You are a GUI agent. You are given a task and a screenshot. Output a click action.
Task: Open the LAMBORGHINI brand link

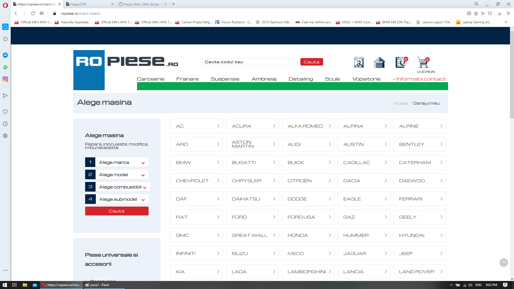click(x=308, y=272)
